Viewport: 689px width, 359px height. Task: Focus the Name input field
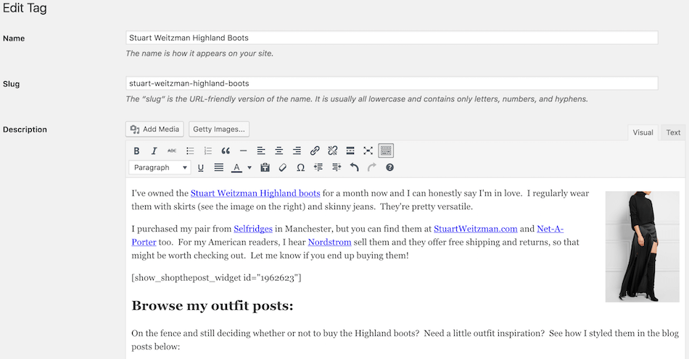(x=392, y=38)
